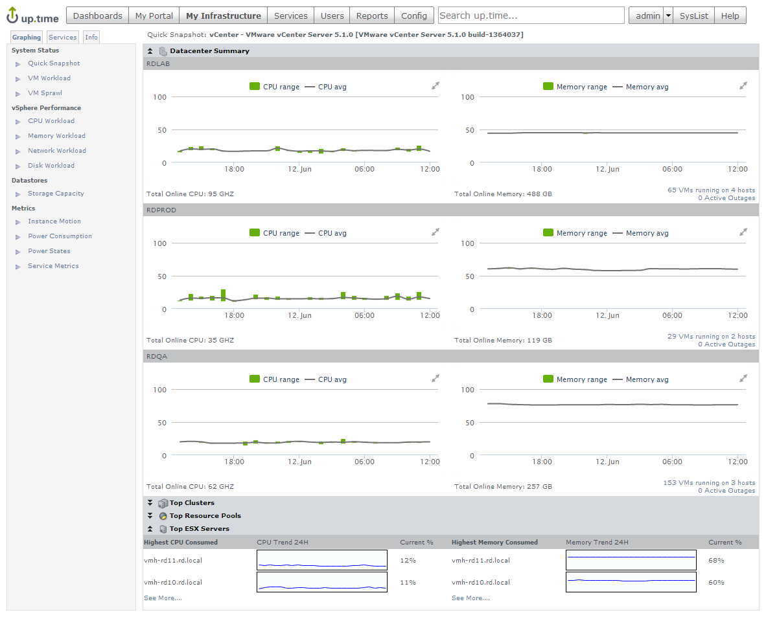The image size is (766, 617).
Task: Open the admin dropdown arrow
Action: pos(668,16)
